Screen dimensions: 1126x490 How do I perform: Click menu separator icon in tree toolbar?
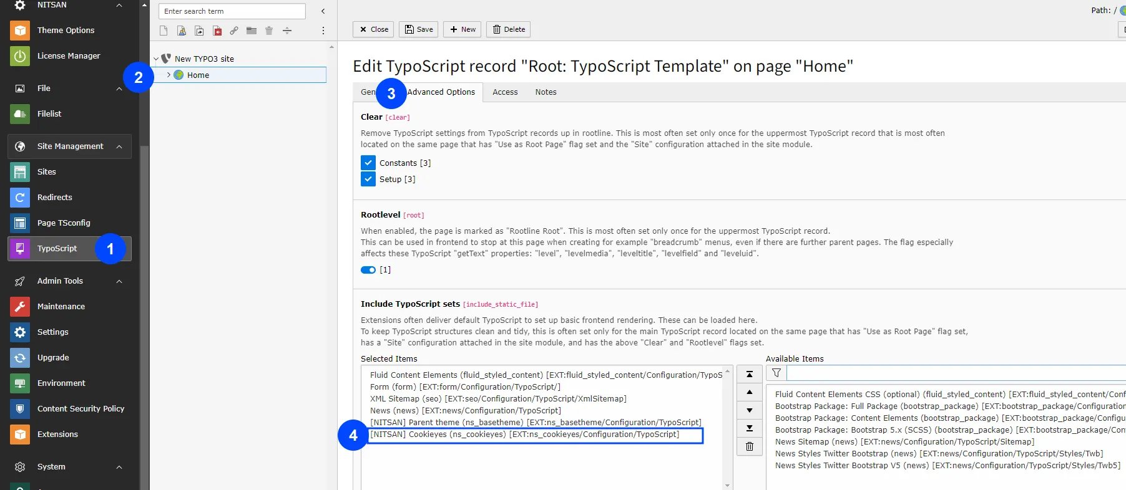tap(287, 31)
